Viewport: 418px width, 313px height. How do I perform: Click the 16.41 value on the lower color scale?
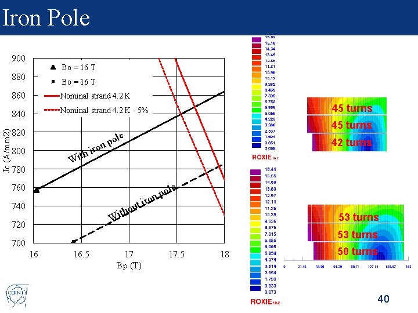(271, 169)
